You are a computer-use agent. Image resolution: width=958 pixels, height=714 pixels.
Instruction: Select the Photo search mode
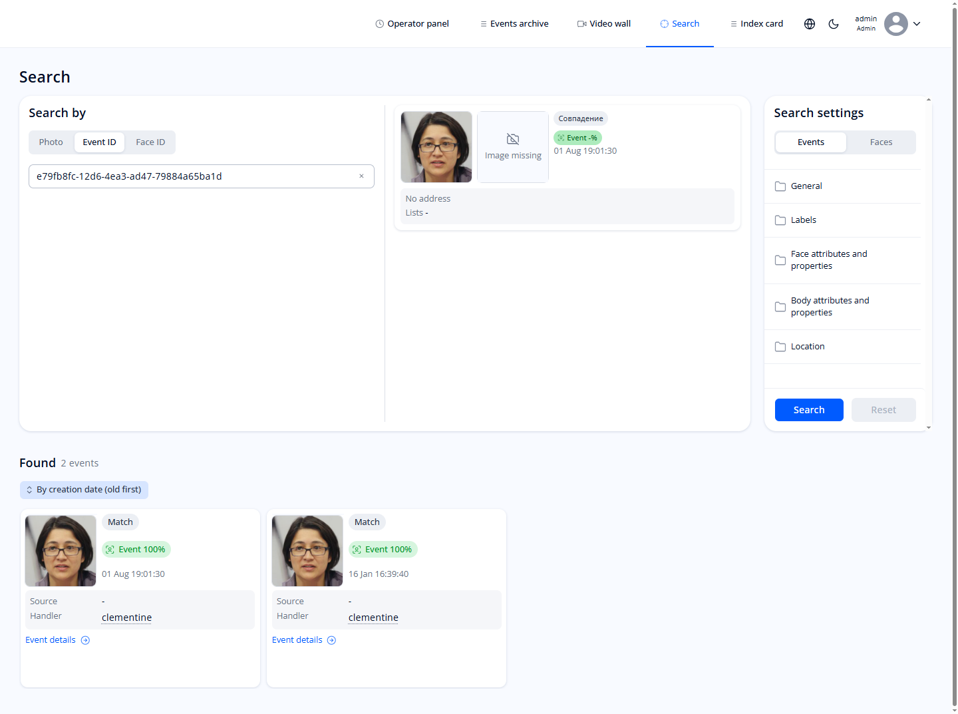point(51,142)
